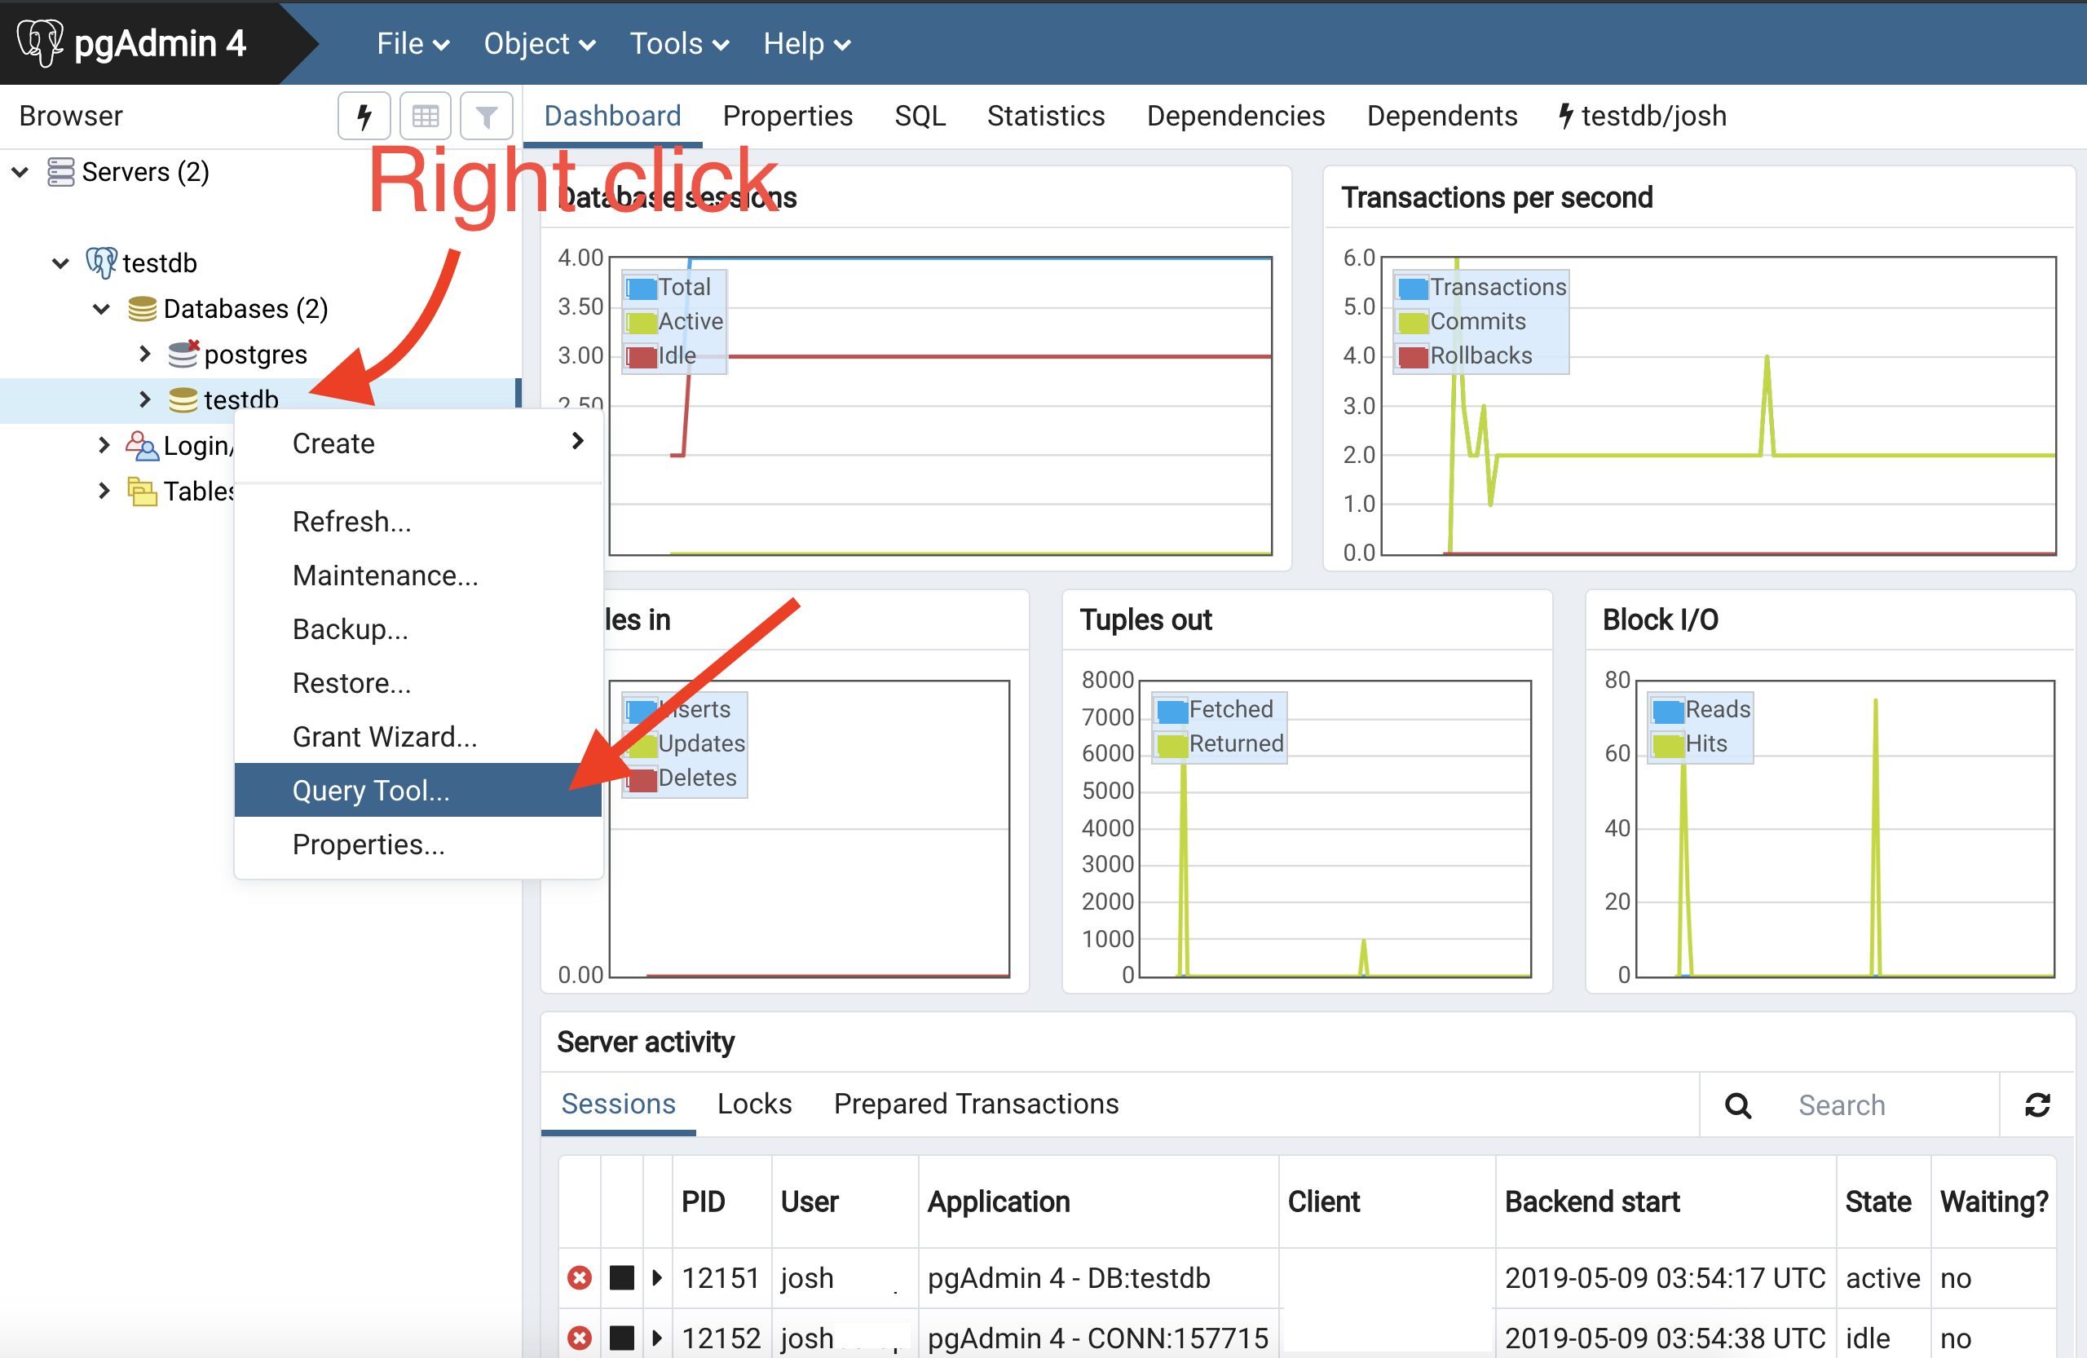Open the Tools dropdown menu
Screen dimensions: 2087x1358
pyautogui.click(x=679, y=43)
